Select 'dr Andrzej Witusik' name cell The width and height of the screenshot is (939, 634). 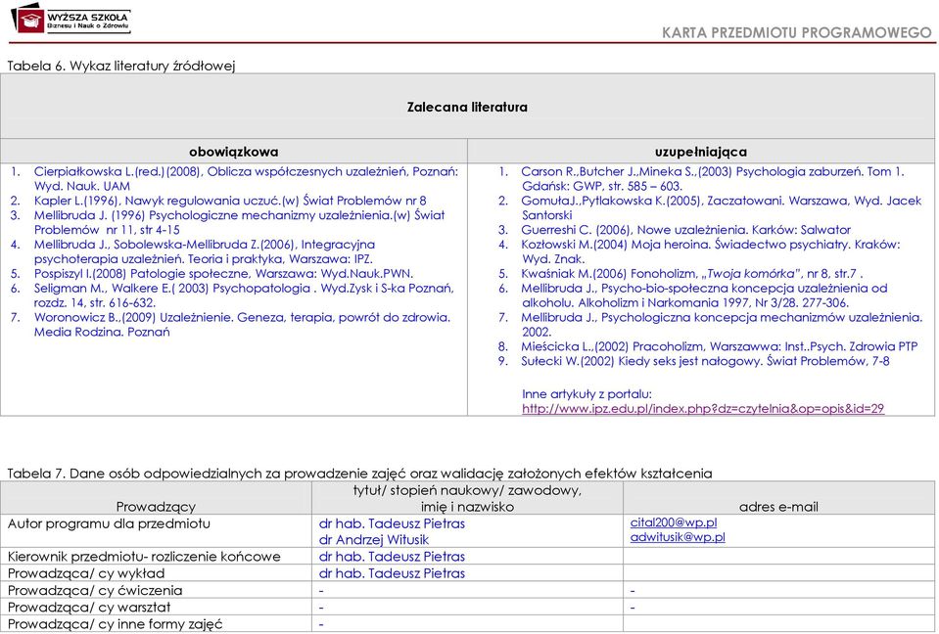pyautogui.click(x=374, y=539)
